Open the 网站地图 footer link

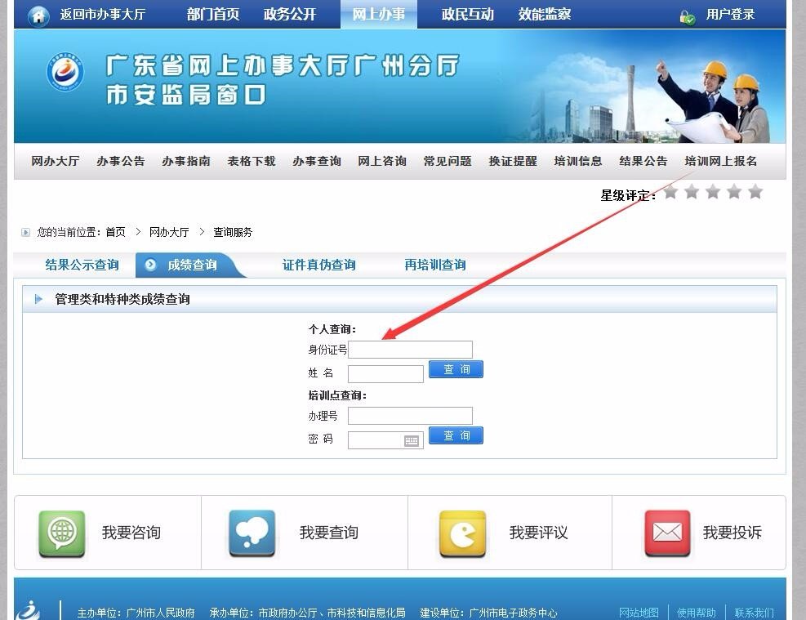coord(639,612)
